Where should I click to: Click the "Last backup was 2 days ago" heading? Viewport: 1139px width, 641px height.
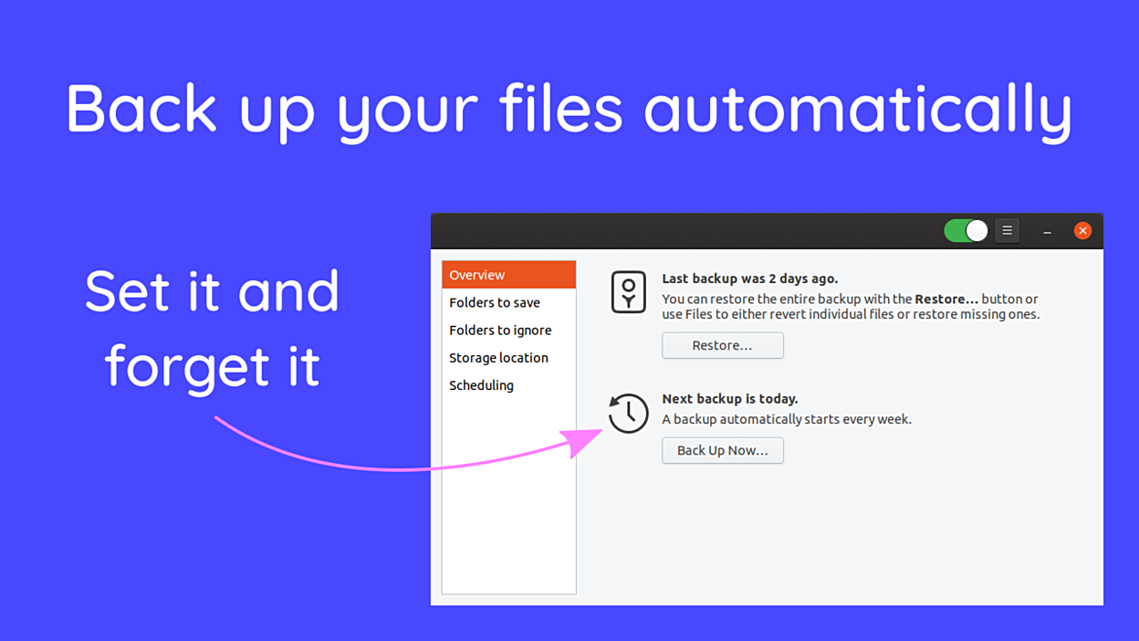pos(749,278)
